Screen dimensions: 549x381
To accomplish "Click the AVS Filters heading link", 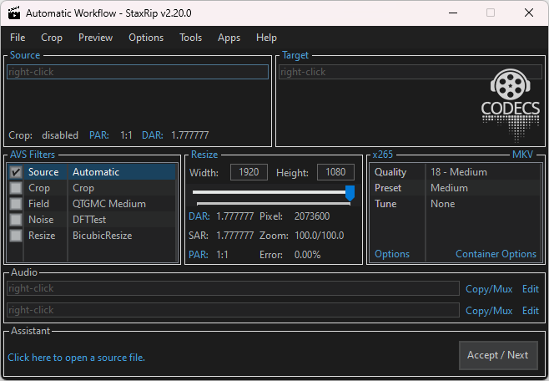I will 33,155.
